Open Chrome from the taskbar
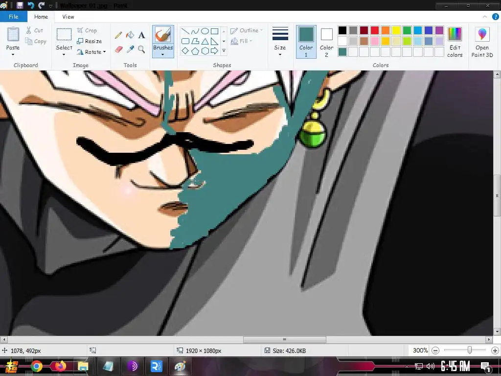Screen dimensions: 501x376 tap(37, 366)
